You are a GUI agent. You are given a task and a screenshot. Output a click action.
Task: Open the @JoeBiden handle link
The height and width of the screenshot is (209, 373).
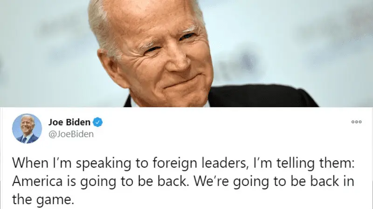pyautogui.click(x=71, y=134)
